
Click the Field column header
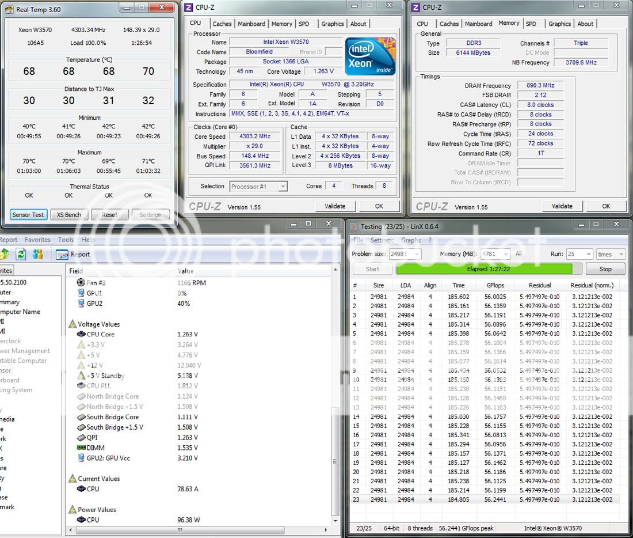(x=76, y=271)
